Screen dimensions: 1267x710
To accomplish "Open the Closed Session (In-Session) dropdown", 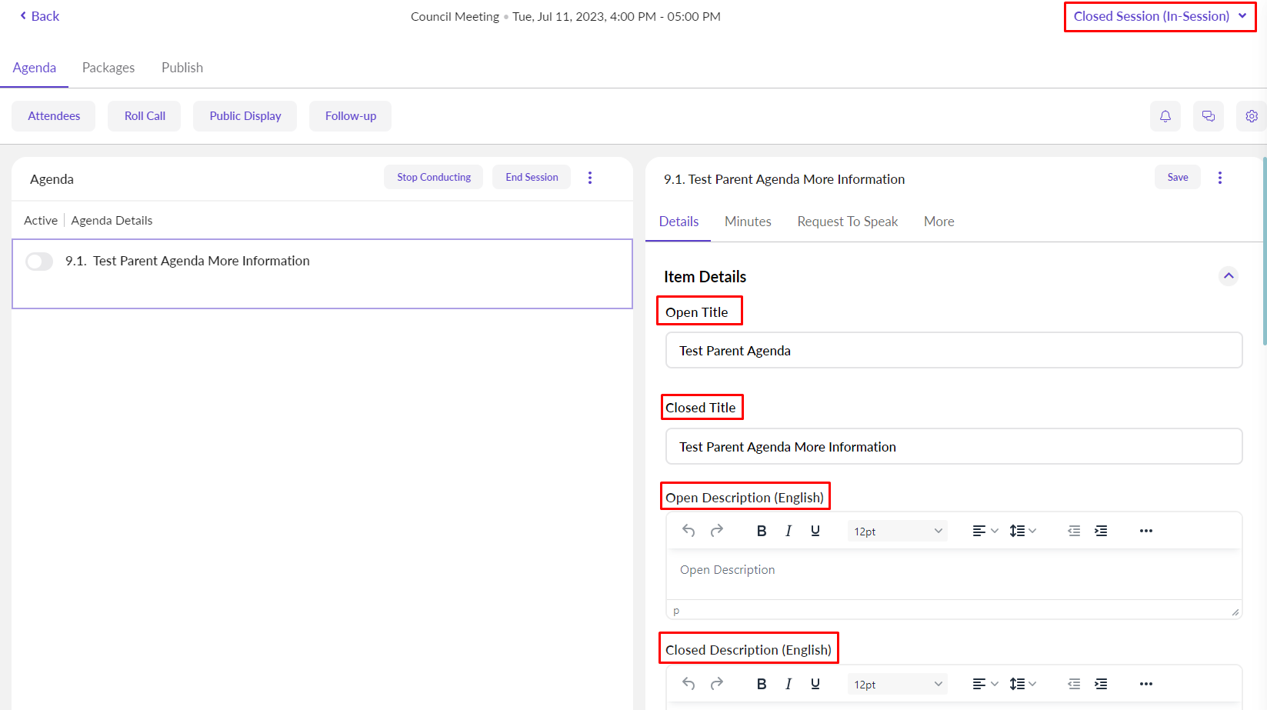I will 1159,16.
